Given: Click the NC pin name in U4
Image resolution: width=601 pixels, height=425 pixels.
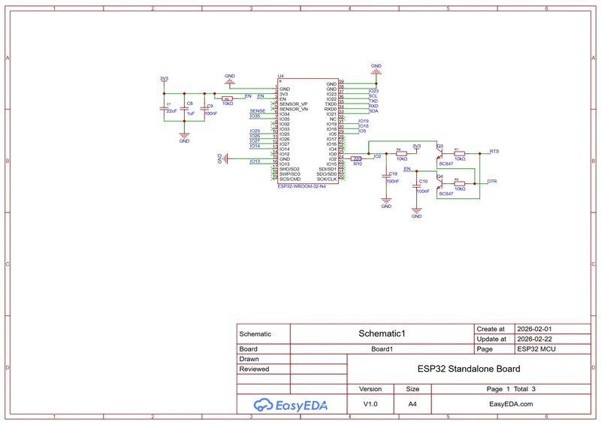Looking at the screenshot, I should click(x=333, y=119).
